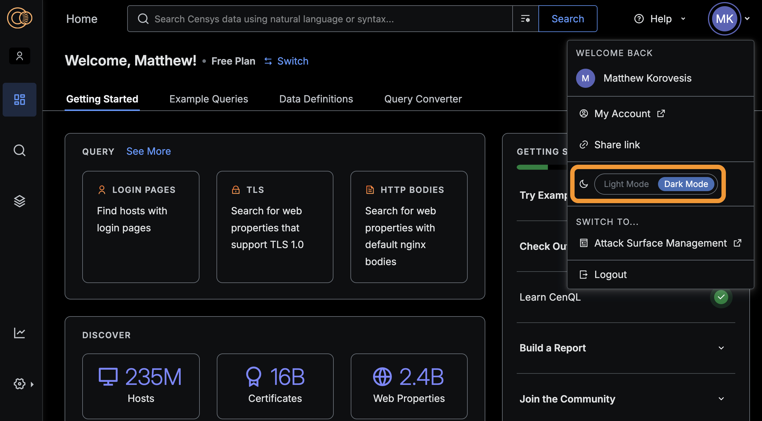Open the search magnifier icon in sidebar
Viewport: 762px width, 421px height.
pos(19,151)
